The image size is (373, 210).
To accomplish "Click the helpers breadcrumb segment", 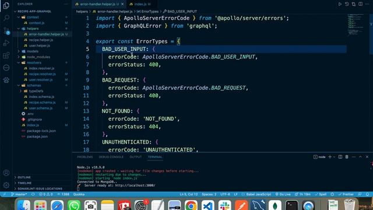I will [82, 12].
